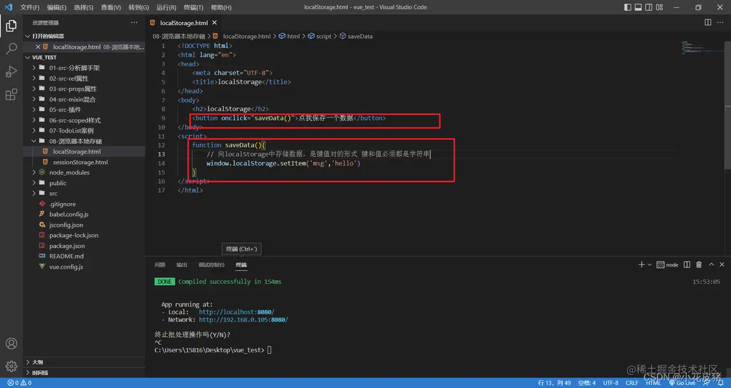Open the new terminal profile dropdown arrow
Image resolution: width=731 pixels, height=388 pixels.
pyautogui.click(x=650, y=265)
